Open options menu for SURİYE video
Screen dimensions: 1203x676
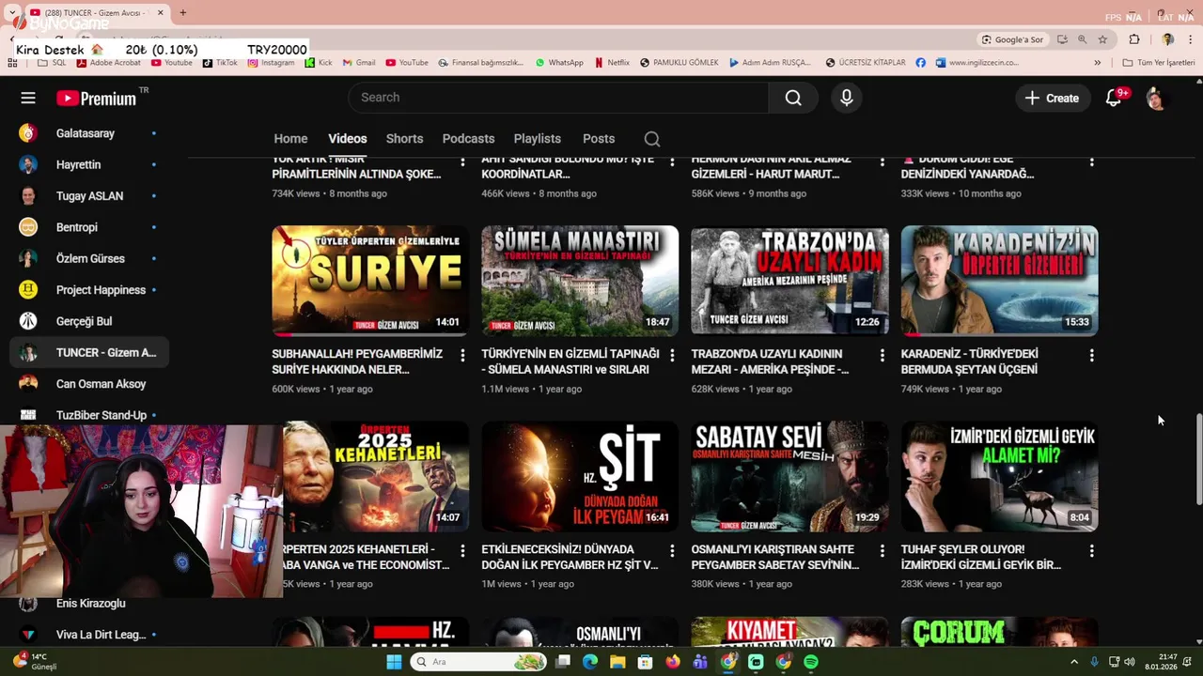pyautogui.click(x=462, y=355)
